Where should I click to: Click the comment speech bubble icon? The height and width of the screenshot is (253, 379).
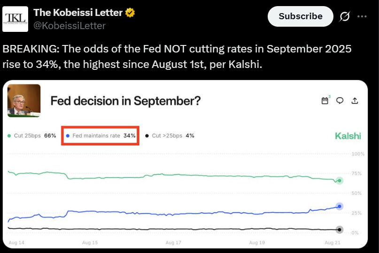(340, 101)
